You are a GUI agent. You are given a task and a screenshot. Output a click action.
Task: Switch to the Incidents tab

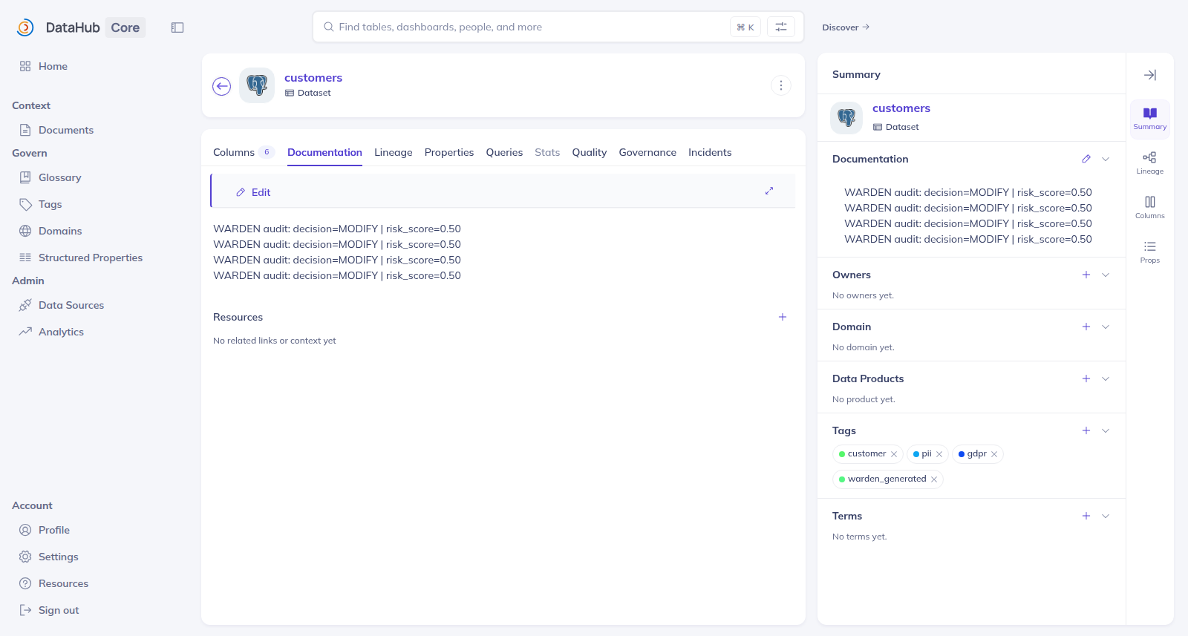pyautogui.click(x=710, y=152)
